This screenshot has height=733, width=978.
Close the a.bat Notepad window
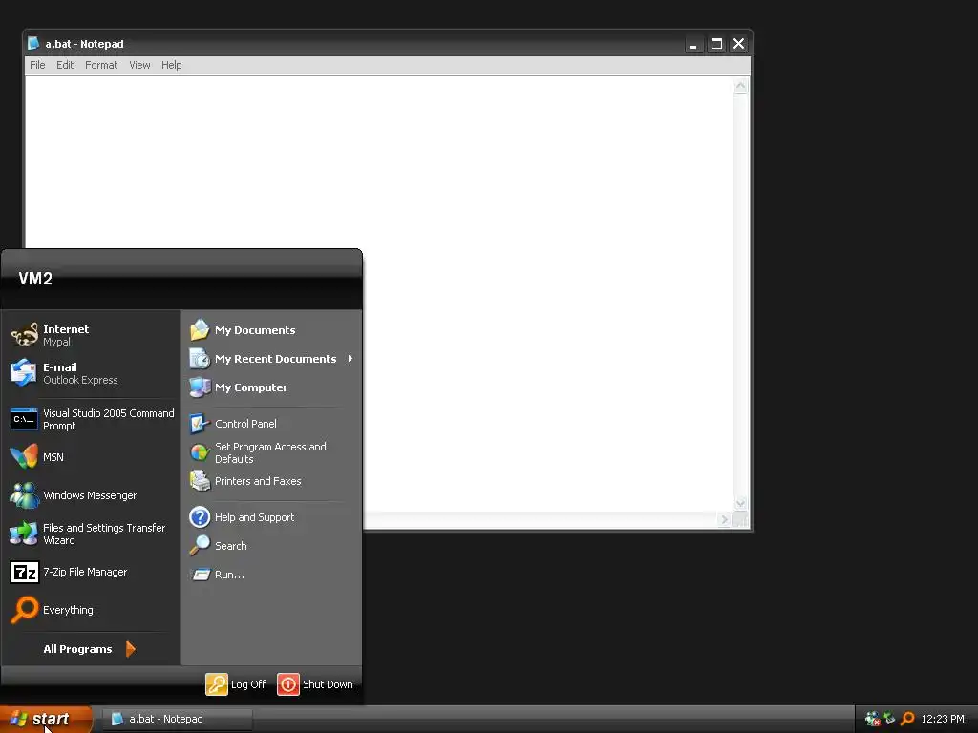click(x=738, y=44)
